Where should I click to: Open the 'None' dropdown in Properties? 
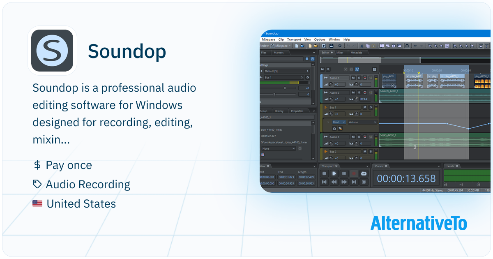(279, 148)
